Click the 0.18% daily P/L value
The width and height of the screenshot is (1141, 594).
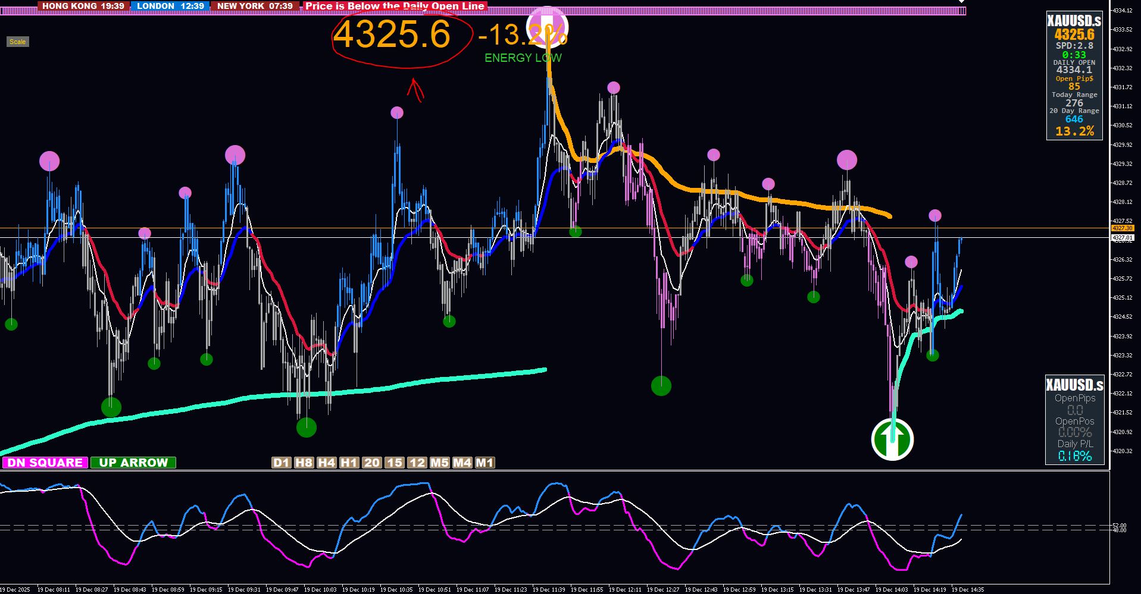pyautogui.click(x=1075, y=456)
